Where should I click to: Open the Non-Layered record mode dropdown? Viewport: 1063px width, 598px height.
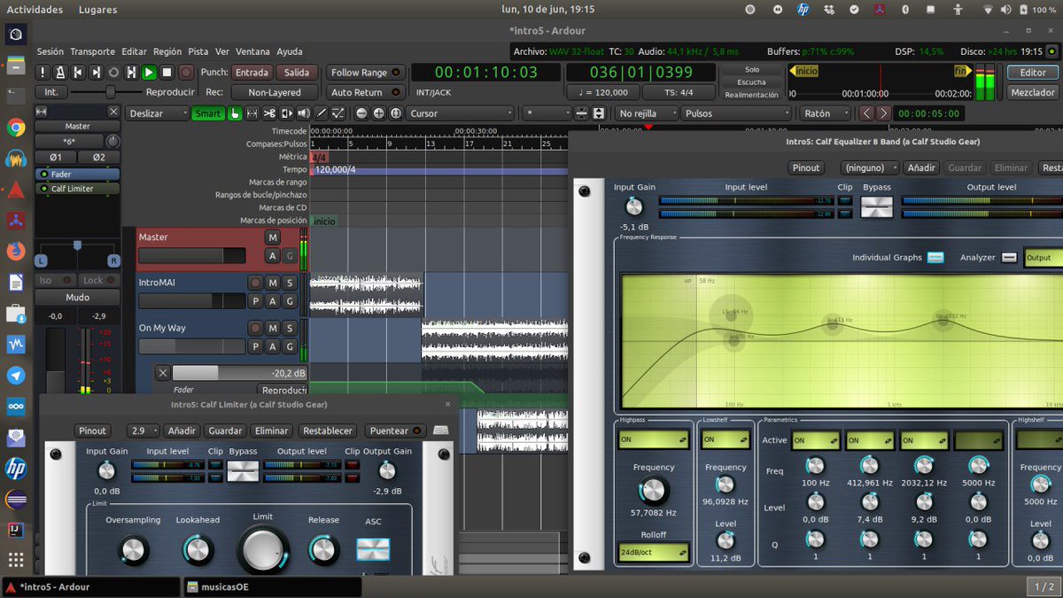275,92
